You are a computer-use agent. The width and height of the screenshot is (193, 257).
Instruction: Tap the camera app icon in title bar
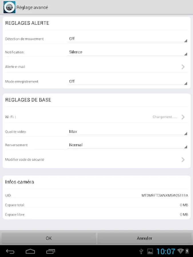click(9, 7)
